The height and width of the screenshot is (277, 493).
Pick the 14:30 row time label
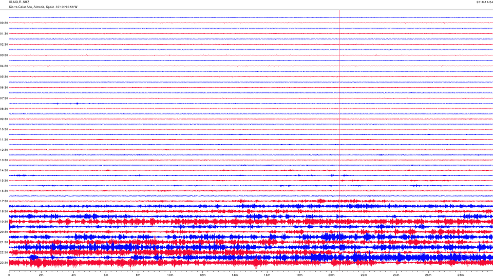click(4, 170)
